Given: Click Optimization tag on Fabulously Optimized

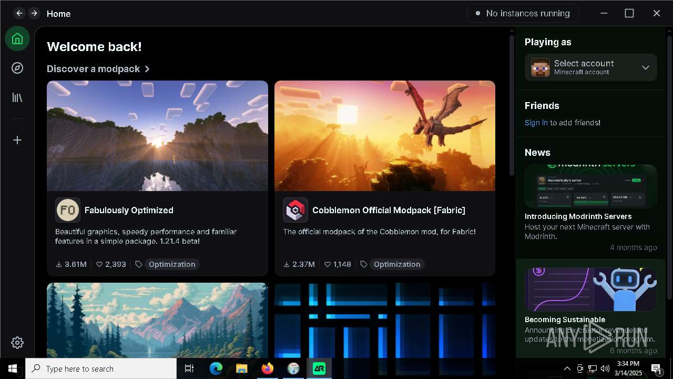Looking at the screenshot, I should pyautogui.click(x=172, y=264).
